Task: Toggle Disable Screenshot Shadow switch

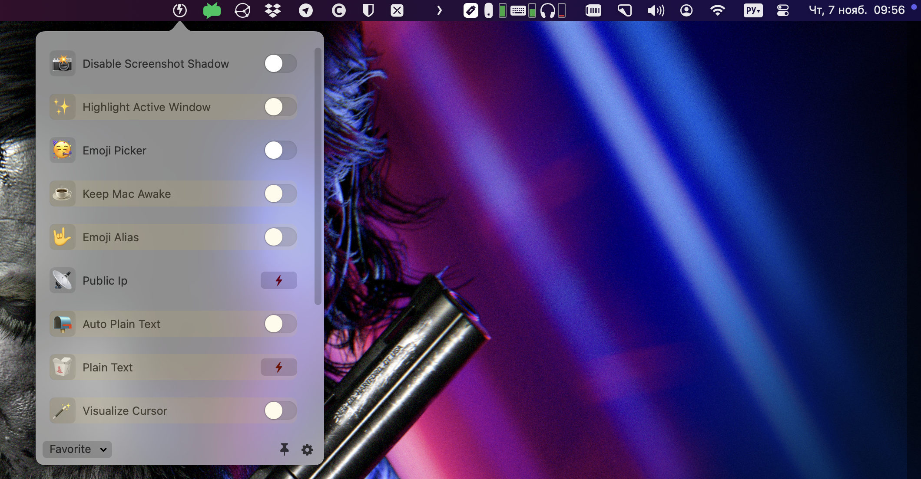Action: (x=280, y=64)
